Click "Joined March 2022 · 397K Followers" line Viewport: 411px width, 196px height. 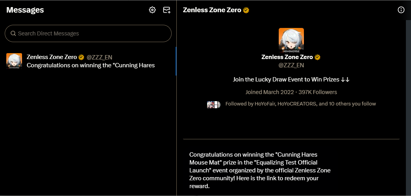coord(291,92)
